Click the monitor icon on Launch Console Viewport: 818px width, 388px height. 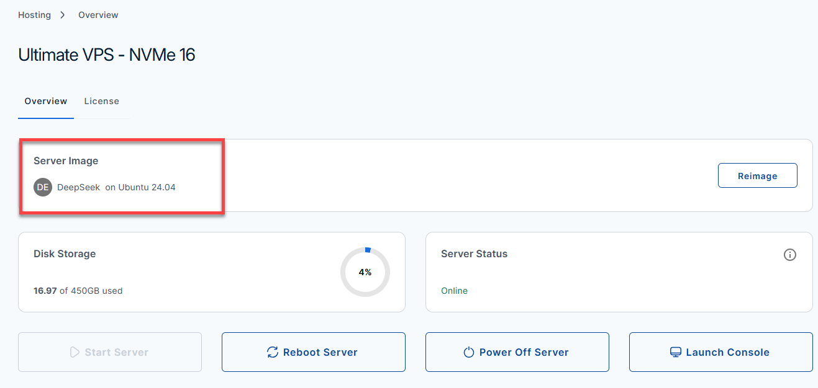676,352
